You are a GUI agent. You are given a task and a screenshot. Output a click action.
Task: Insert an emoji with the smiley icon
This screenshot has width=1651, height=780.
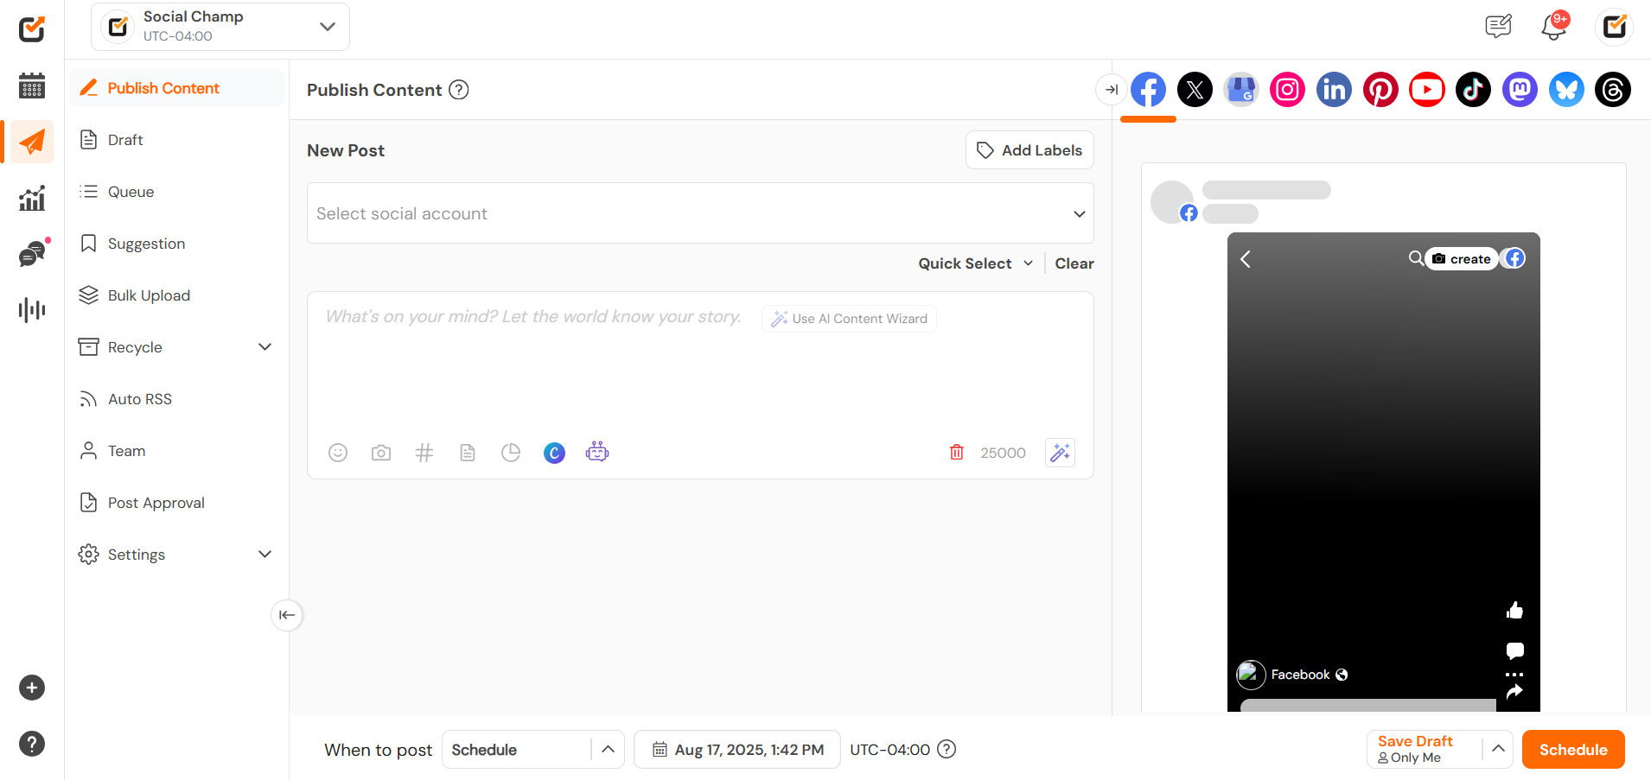pyautogui.click(x=338, y=453)
